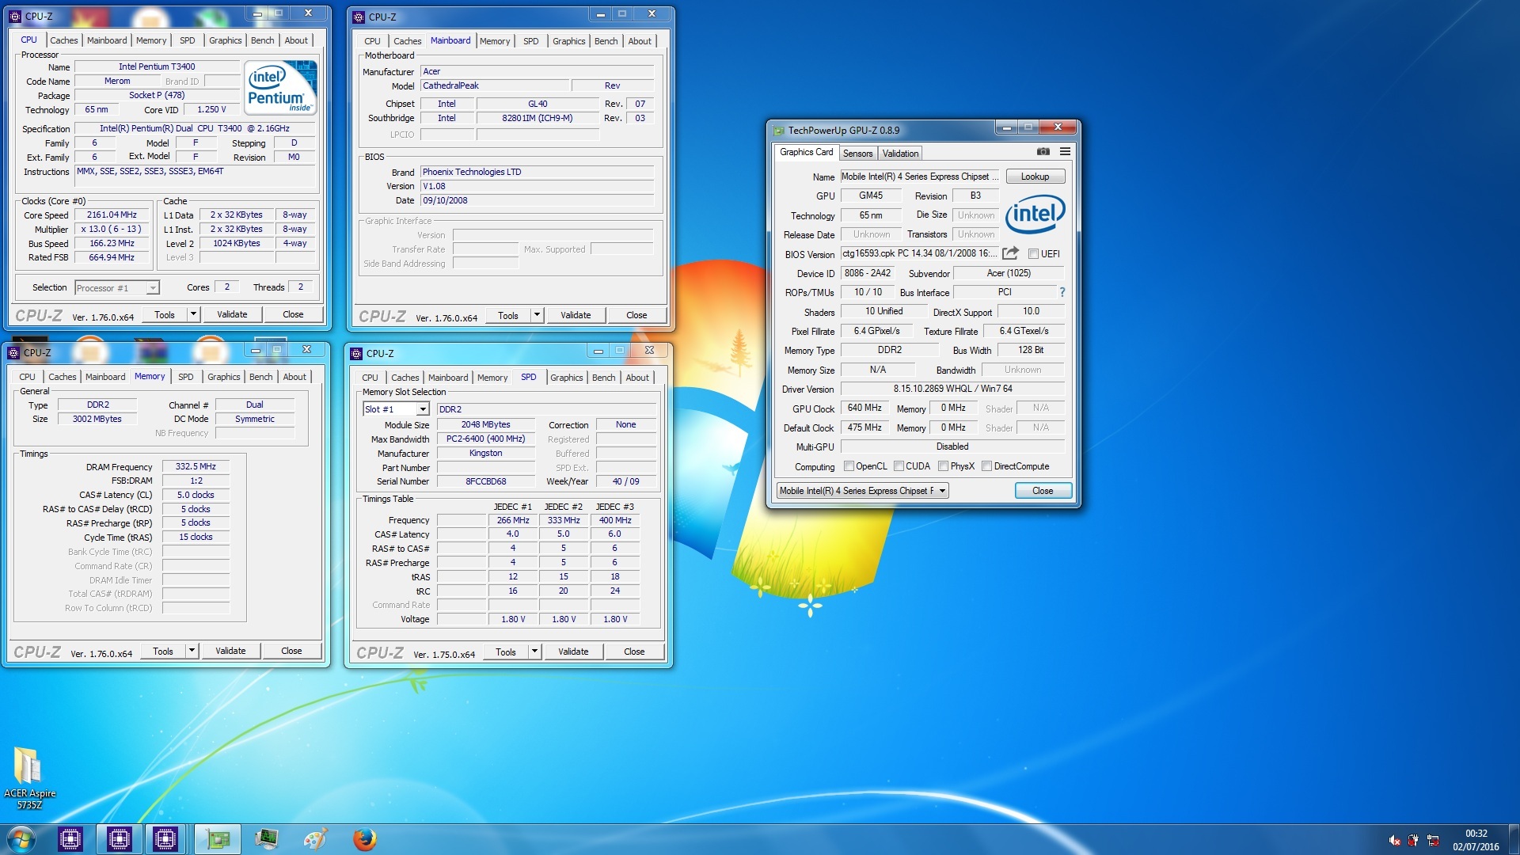Tick the OpenCL checkbox
1520x855 pixels.
[849, 466]
